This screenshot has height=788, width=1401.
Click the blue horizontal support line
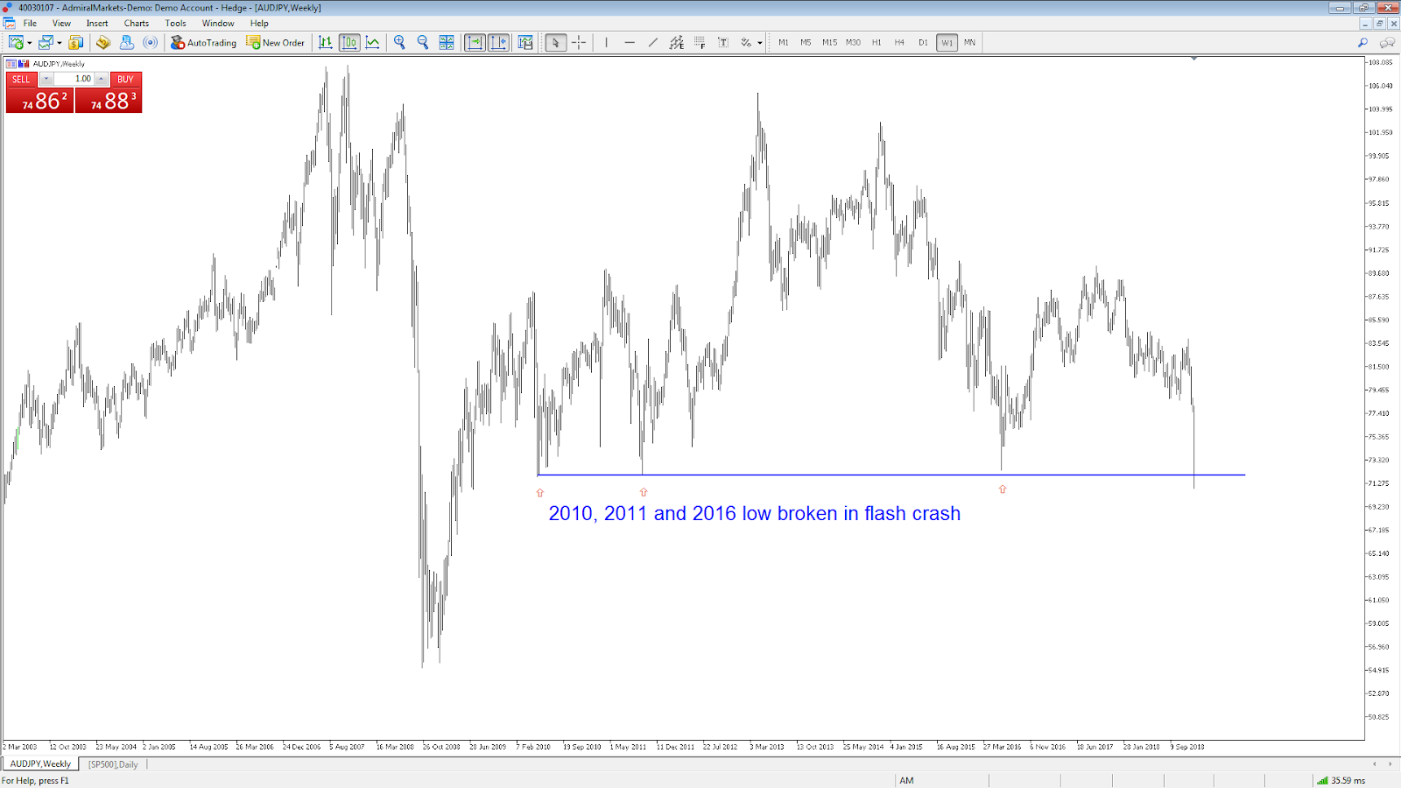(x=891, y=475)
